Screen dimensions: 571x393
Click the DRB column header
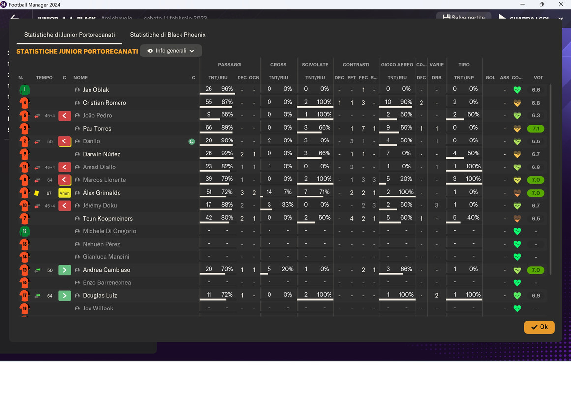437,78
